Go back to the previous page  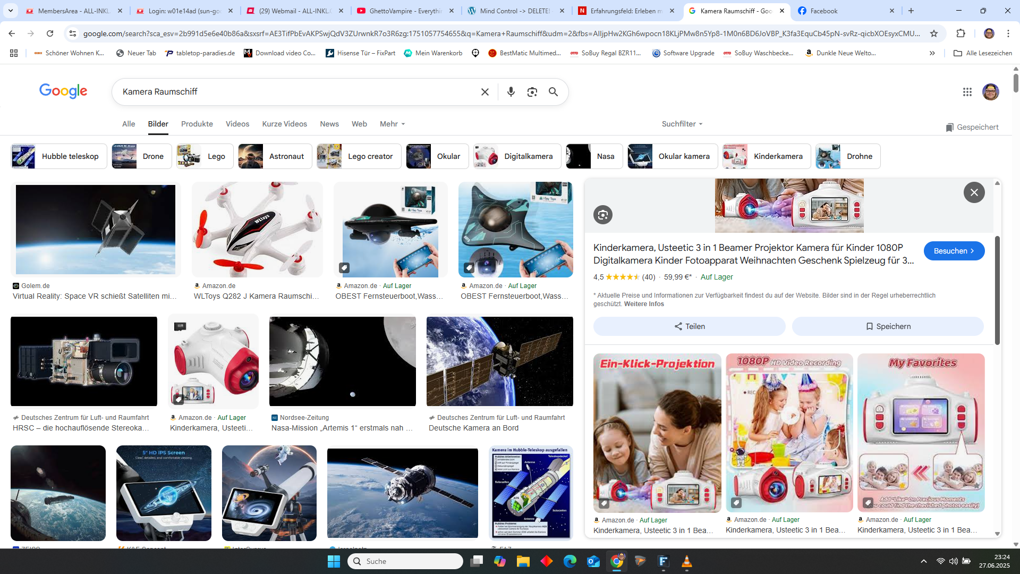click(x=12, y=33)
